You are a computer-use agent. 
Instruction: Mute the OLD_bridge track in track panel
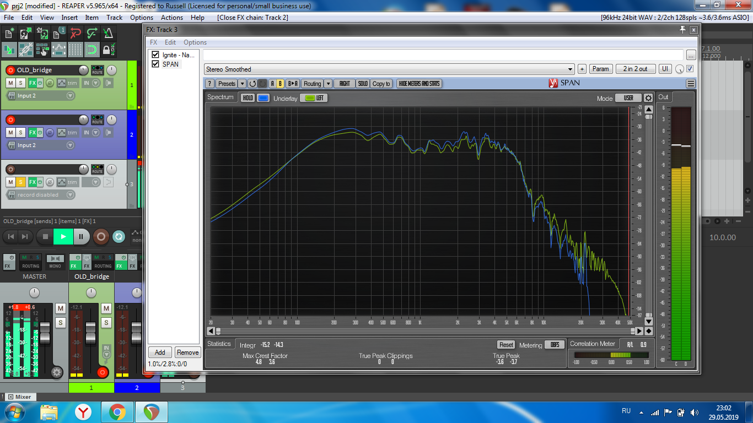[10, 83]
